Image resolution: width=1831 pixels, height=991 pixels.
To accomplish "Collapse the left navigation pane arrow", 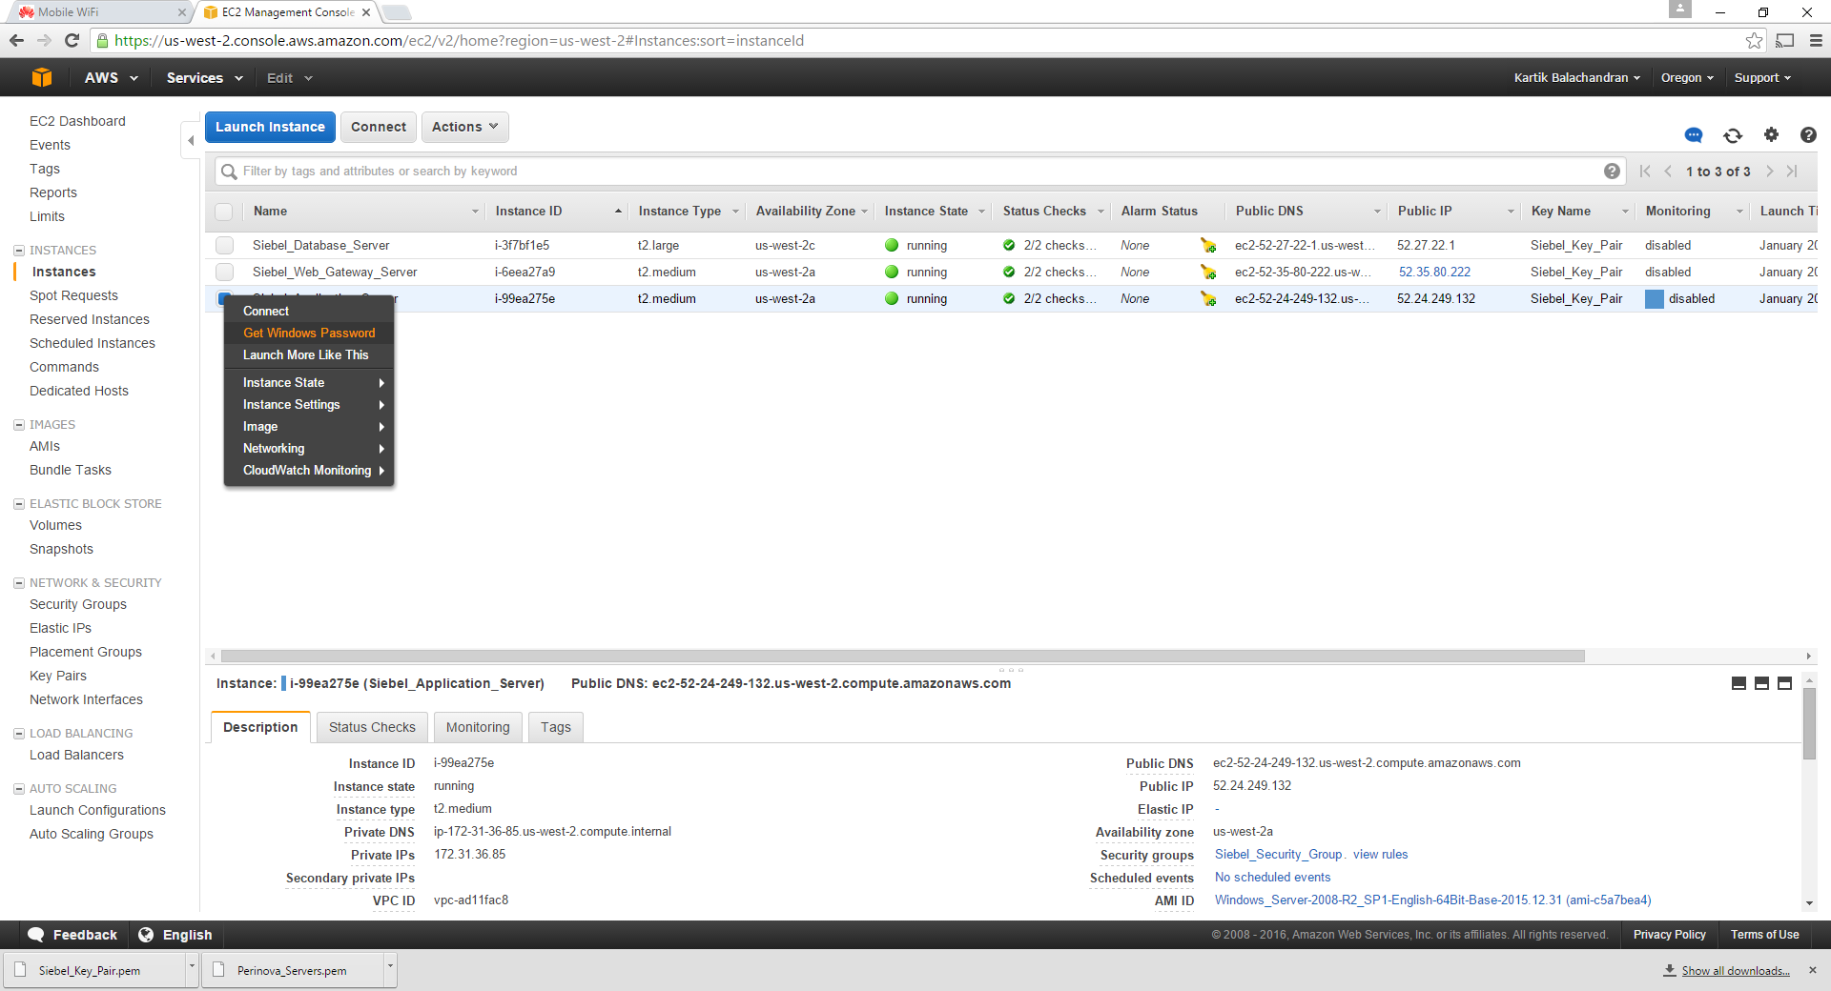I will tap(191, 140).
